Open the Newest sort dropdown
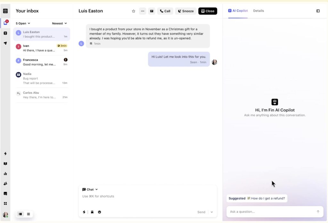 point(59,23)
